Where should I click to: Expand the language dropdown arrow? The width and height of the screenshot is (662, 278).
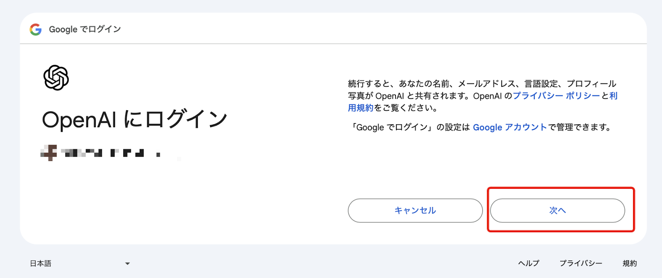127,264
